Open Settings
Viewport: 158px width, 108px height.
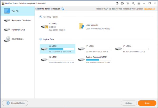tap(129, 103)
